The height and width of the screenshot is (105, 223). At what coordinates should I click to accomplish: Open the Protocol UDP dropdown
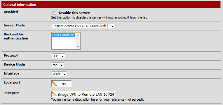[58, 56]
